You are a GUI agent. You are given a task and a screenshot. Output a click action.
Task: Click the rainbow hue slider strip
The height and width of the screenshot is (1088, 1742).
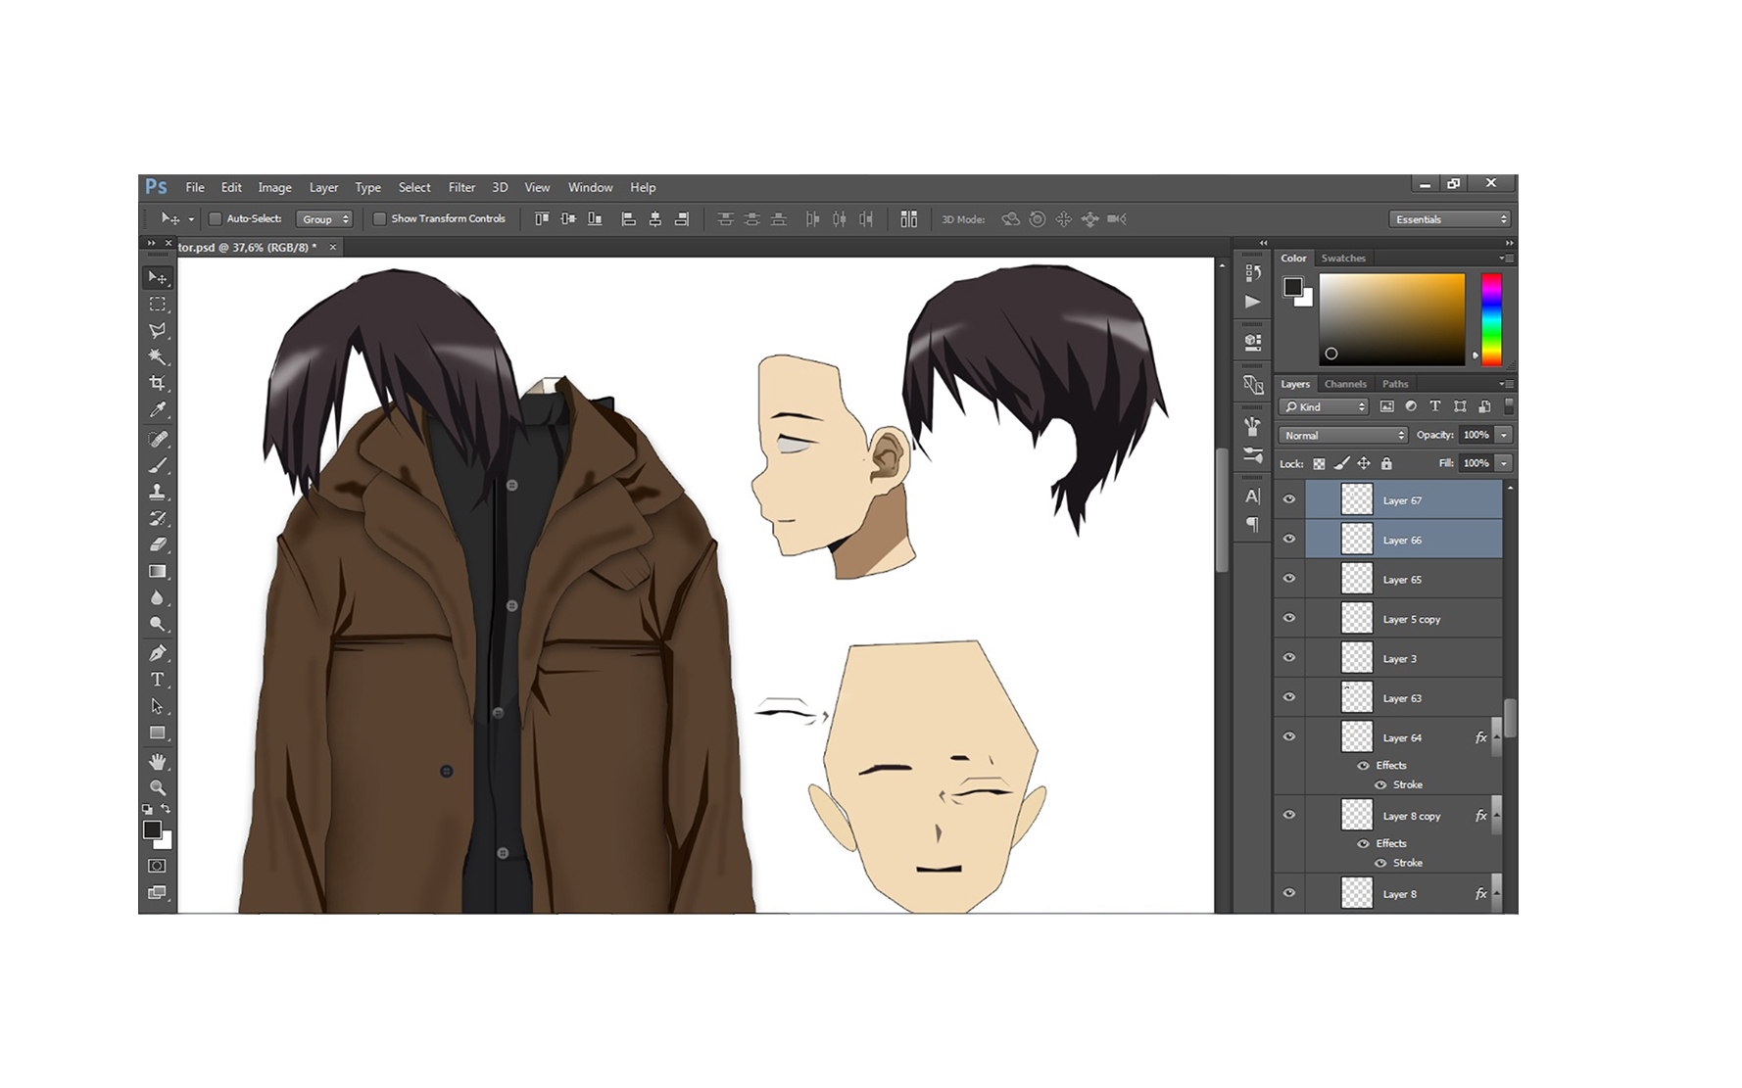(1491, 319)
